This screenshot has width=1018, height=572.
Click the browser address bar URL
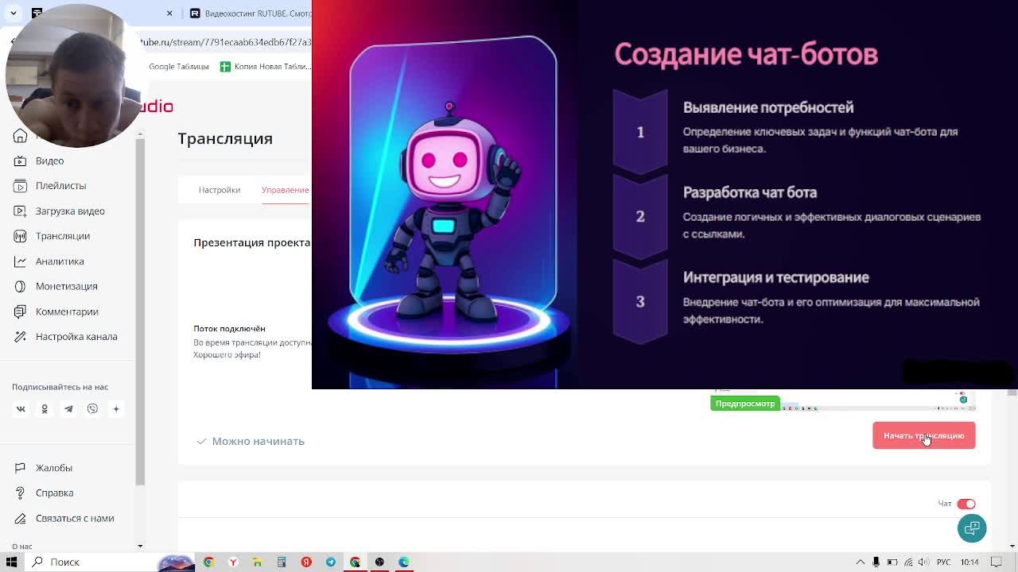[226, 41]
